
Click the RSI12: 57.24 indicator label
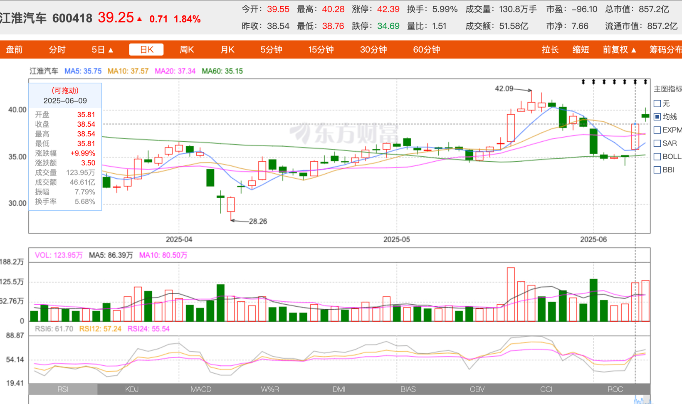click(x=100, y=329)
